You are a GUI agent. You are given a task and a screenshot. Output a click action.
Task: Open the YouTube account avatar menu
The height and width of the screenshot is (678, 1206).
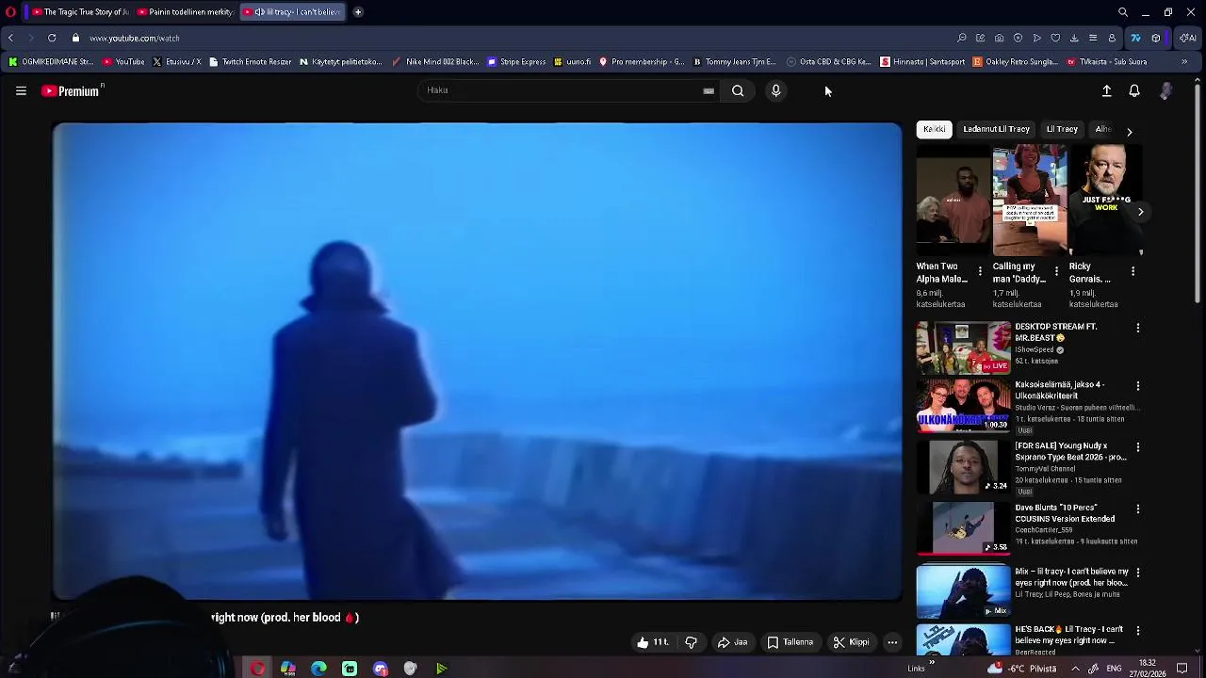(x=1166, y=91)
